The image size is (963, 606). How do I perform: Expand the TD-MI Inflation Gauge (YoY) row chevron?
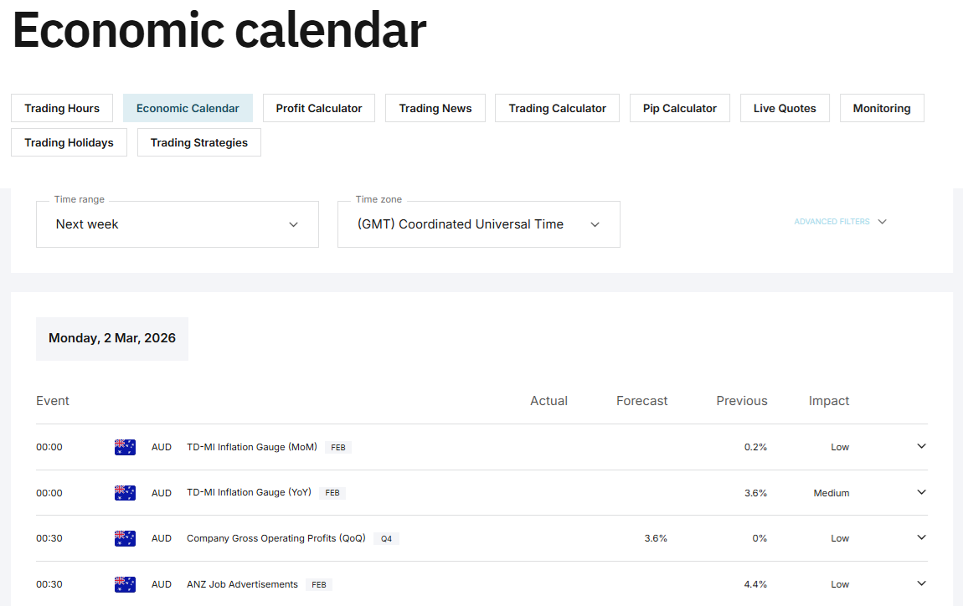click(x=921, y=492)
